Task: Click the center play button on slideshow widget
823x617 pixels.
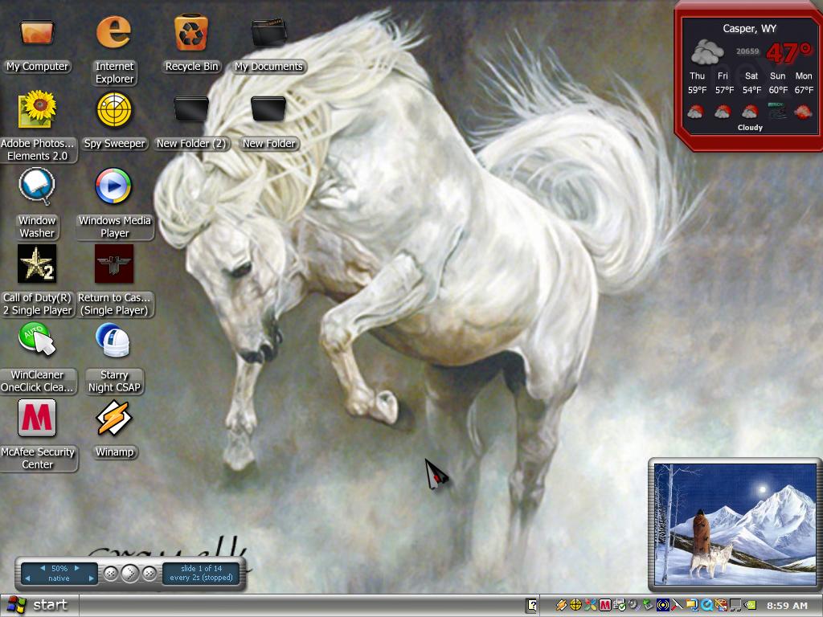Action: click(x=129, y=574)
